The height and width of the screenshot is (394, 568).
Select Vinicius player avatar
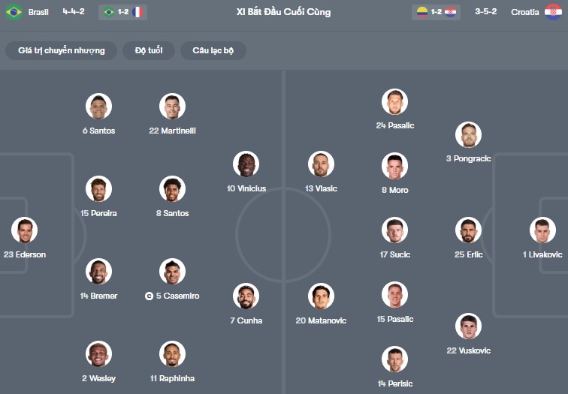pos(246,164)
